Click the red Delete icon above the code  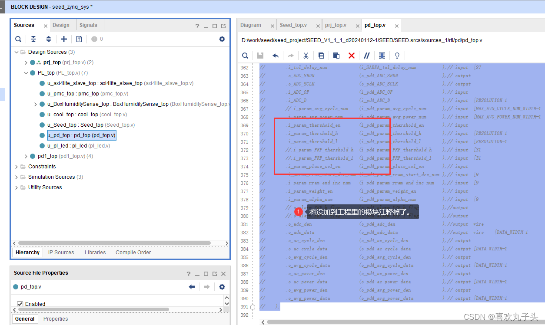click(x=352, y=56)
